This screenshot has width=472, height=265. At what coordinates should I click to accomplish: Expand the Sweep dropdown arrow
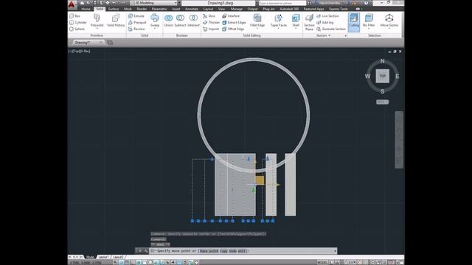pos(155,29)
